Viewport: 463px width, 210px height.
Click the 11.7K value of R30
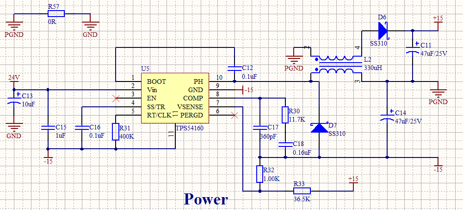pyautogui.click(x=297, y=120)
